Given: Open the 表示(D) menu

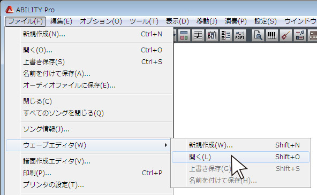Looking at the screenshot, I should 177,21.
